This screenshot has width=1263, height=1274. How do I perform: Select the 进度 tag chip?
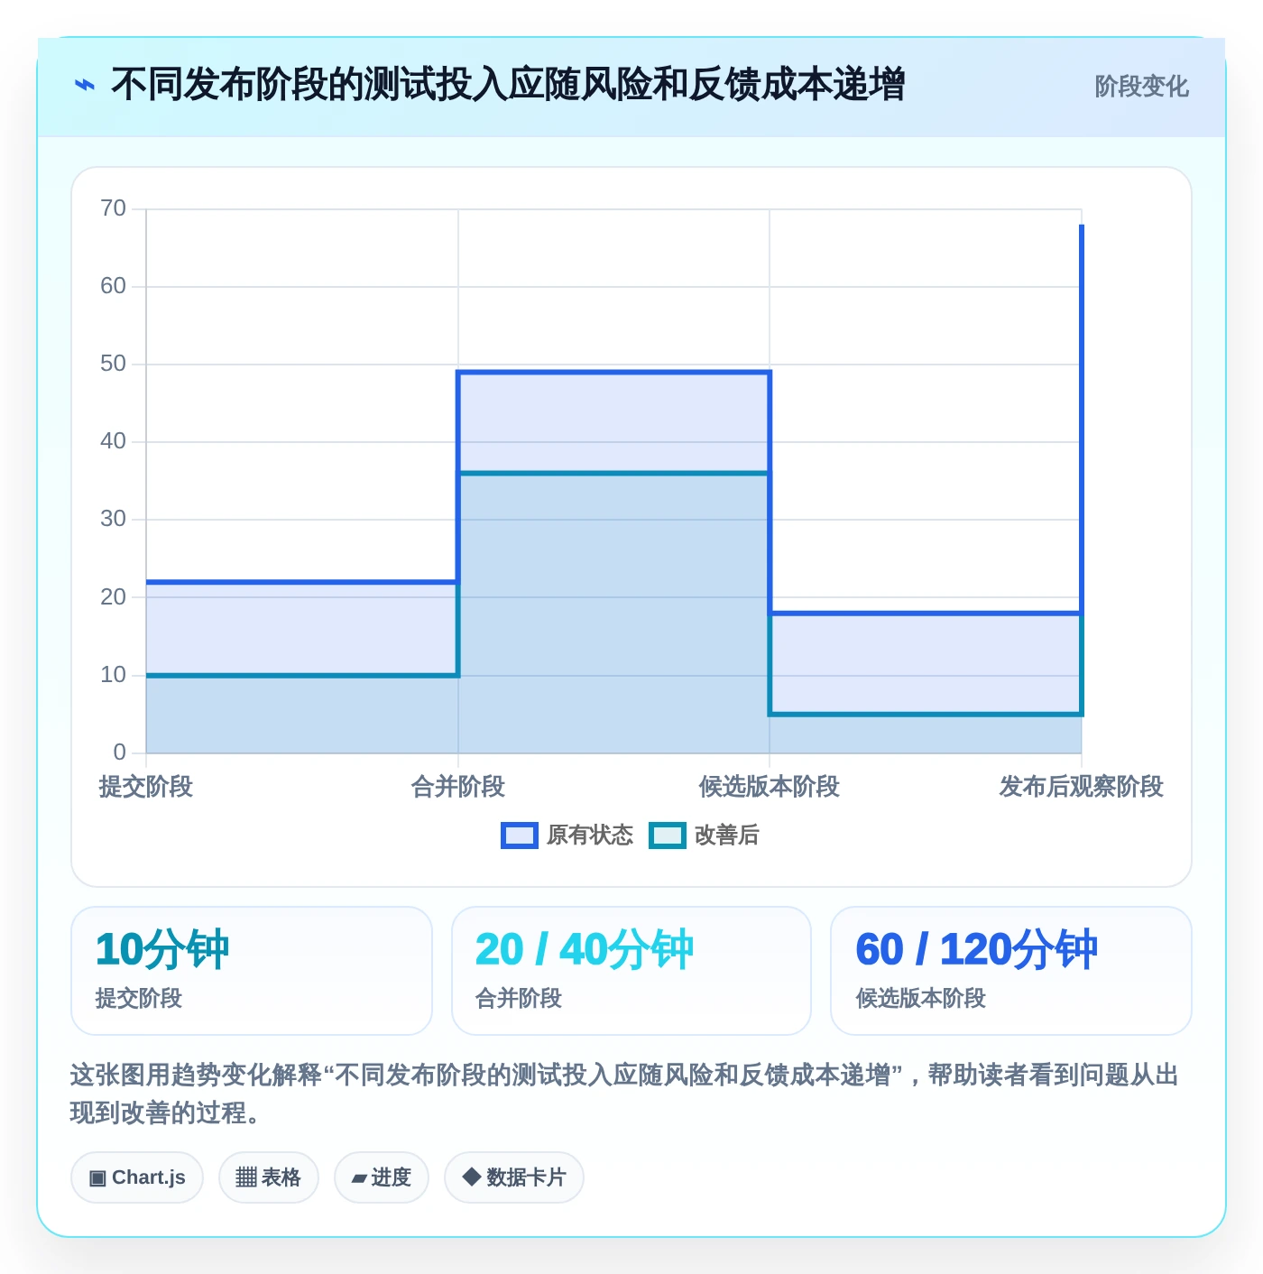click(x=382, y=1177)
